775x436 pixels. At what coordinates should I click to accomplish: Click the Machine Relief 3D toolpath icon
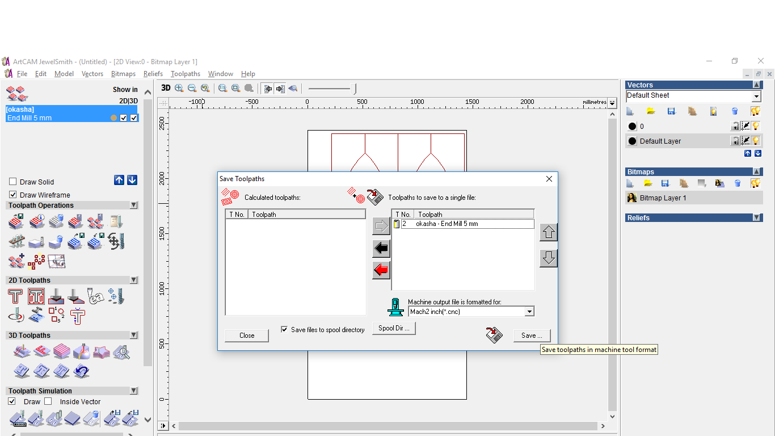click(x=22, y=352)
